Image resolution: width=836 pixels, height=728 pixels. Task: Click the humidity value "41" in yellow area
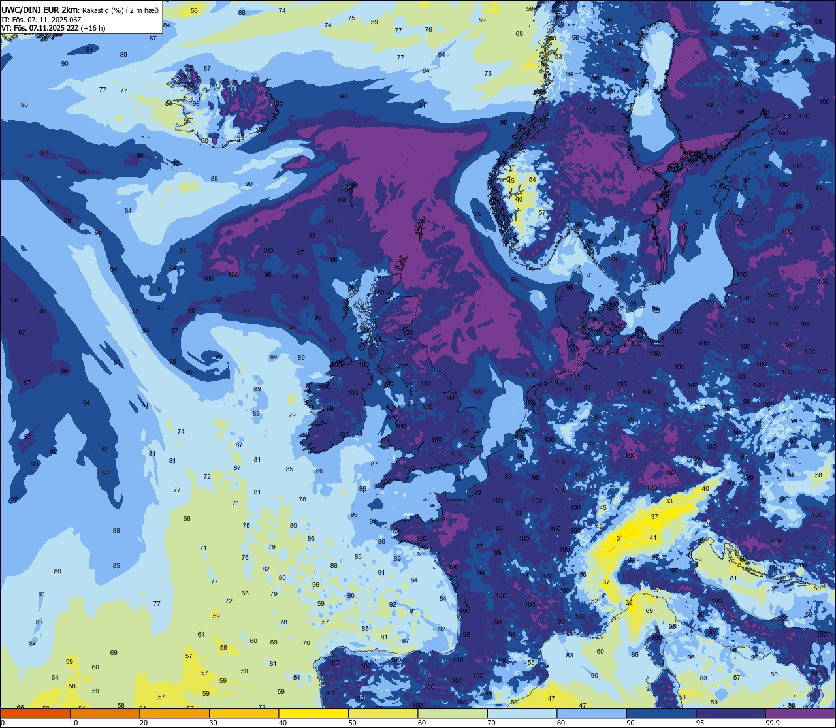point(653,537)
